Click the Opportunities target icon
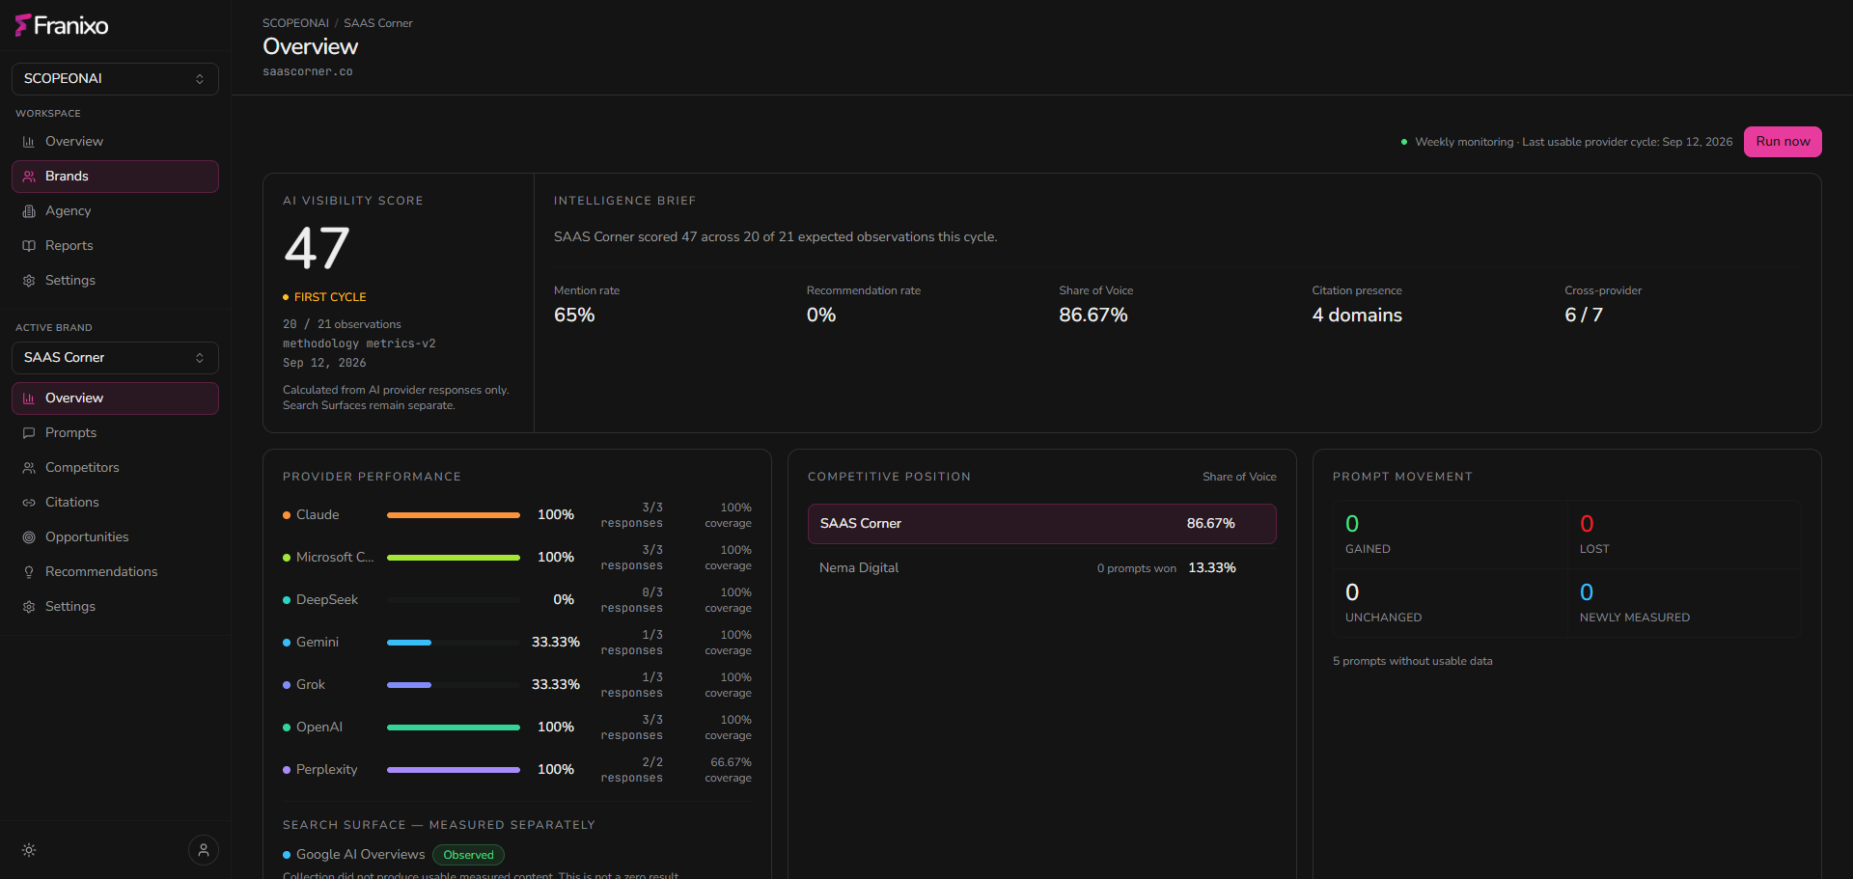 (x=29, y=537)
